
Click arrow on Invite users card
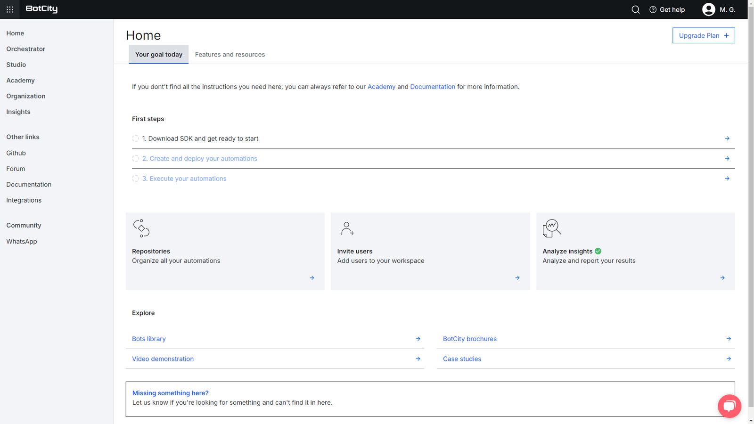517,278
